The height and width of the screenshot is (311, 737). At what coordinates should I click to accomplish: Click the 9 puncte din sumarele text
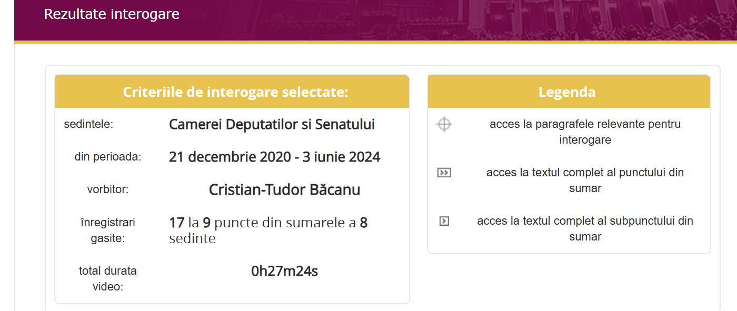click(274, 223)
